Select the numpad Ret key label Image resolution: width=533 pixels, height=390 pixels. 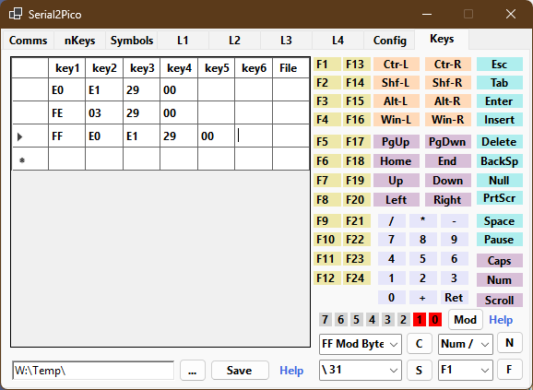click(x=454, y=298)
